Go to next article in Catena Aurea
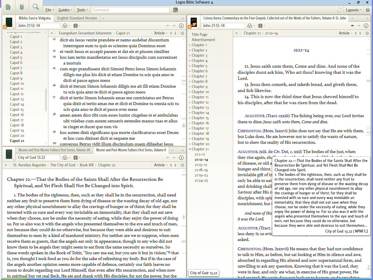 point(360,33)
